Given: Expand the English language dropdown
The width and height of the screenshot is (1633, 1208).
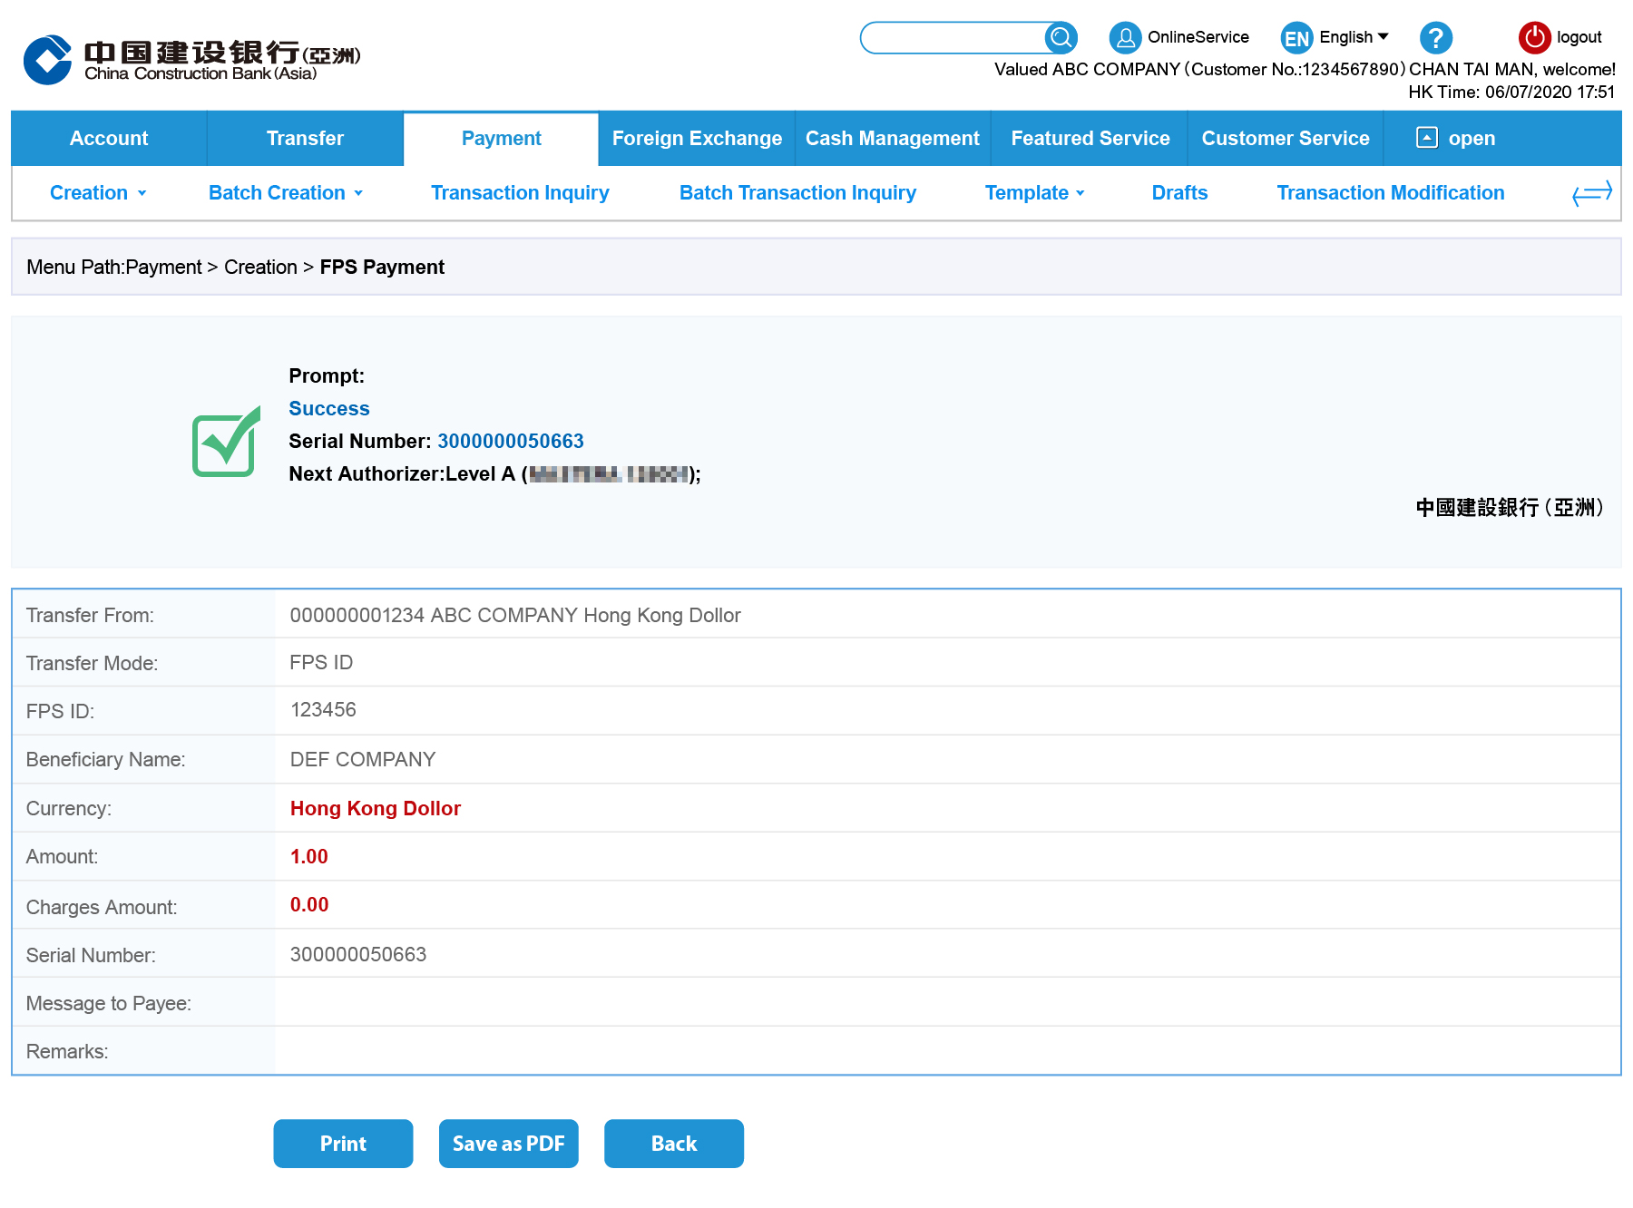Looking at the screenshot, I should click(1354, 37).
